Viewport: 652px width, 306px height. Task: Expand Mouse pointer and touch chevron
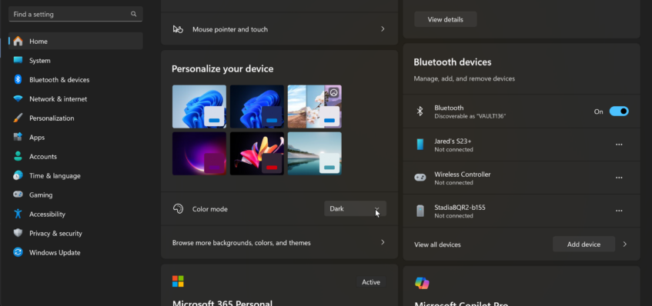[x=383, y=29]
